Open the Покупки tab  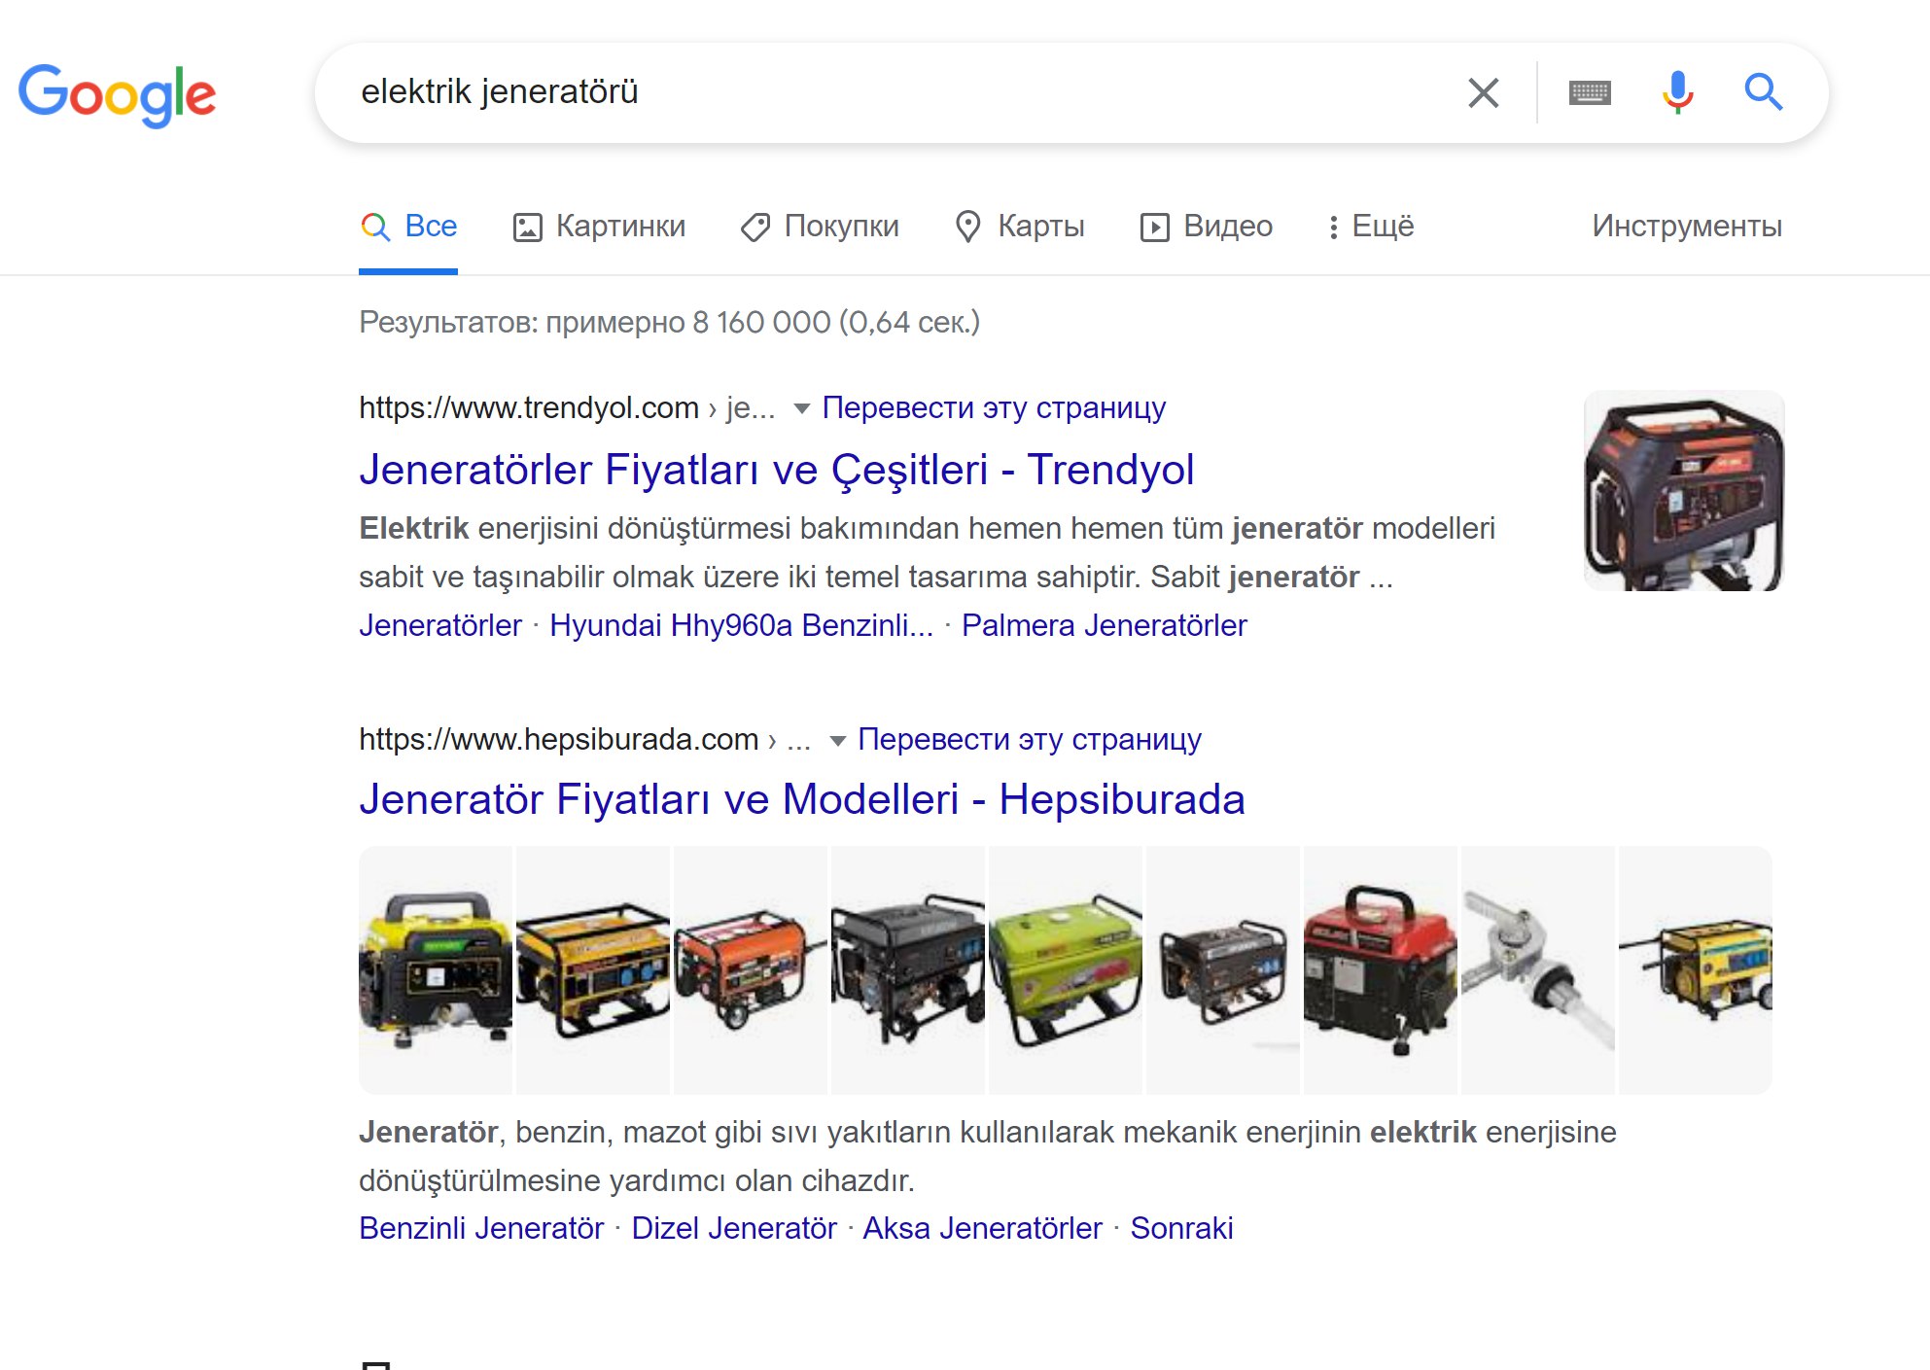pyautogui.click(x=819, y=226)
